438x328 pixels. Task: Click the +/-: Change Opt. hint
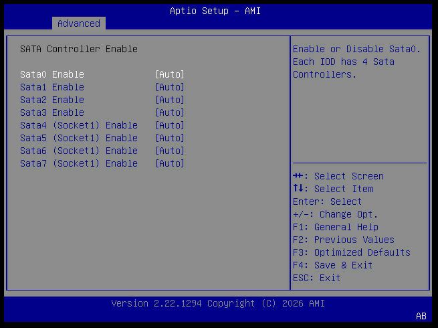335,214
